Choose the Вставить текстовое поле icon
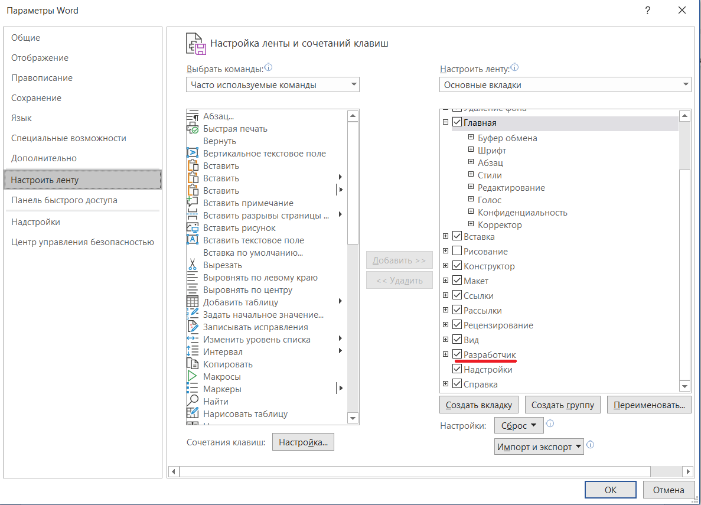 tap(193, 240)
